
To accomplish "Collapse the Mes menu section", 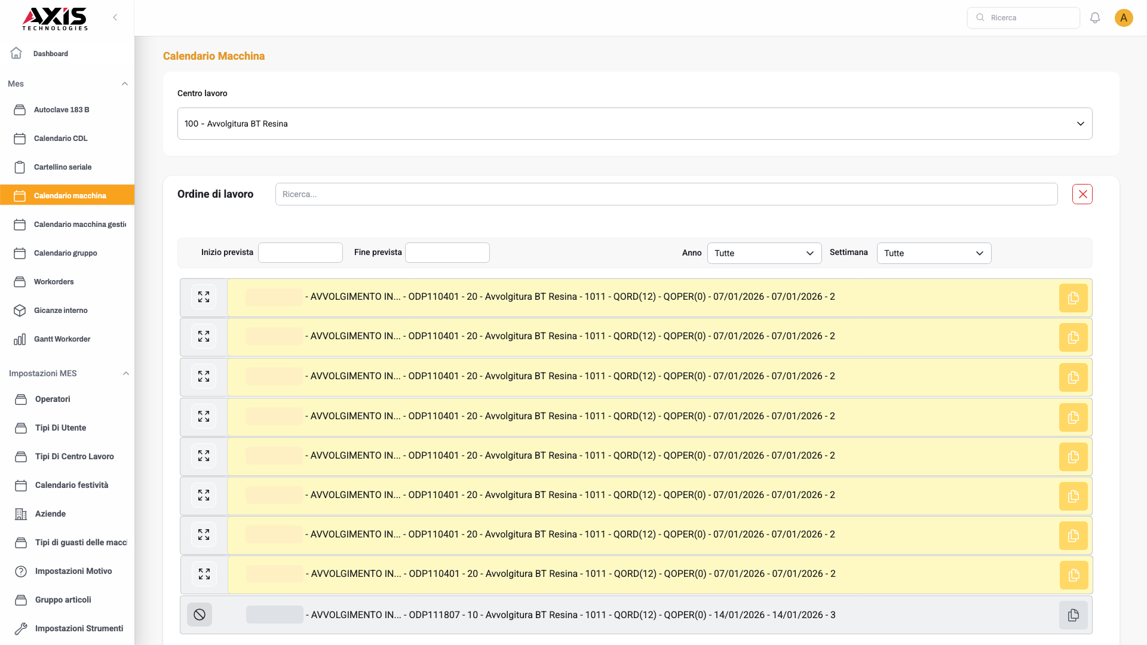I will point(125,84).
